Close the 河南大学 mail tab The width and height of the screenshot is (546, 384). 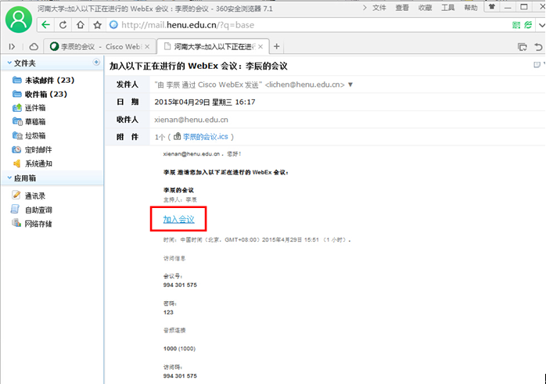click(x=260, y=46)
